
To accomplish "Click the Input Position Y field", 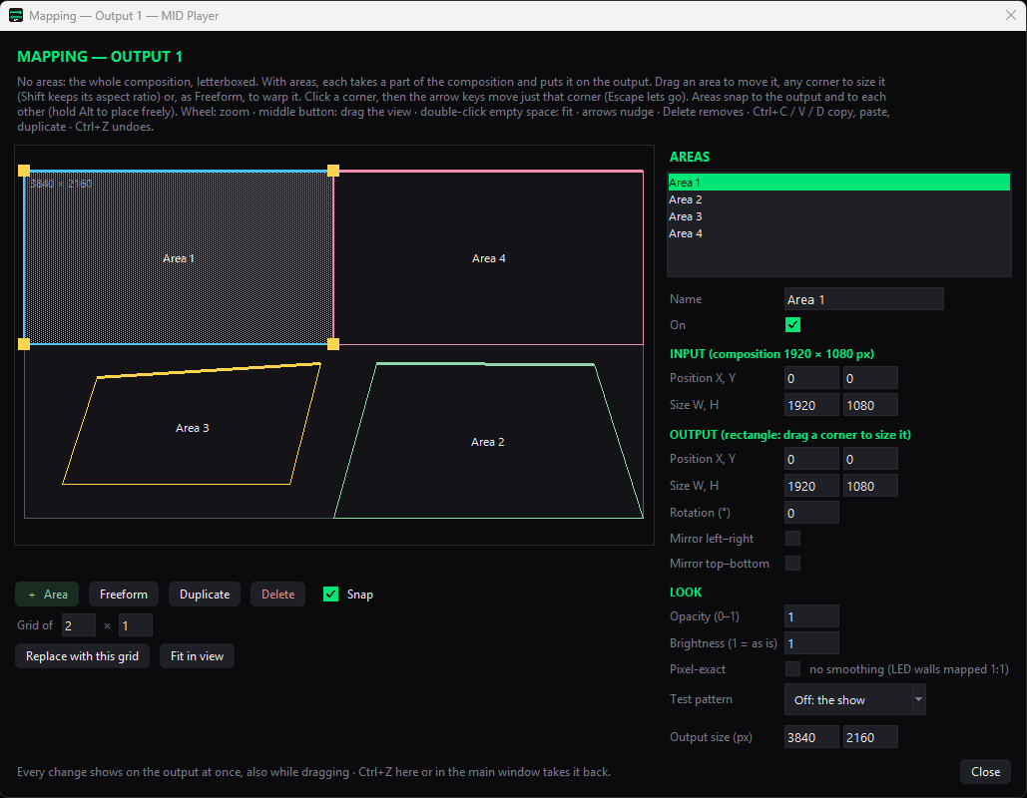I will tap(870, 378).
